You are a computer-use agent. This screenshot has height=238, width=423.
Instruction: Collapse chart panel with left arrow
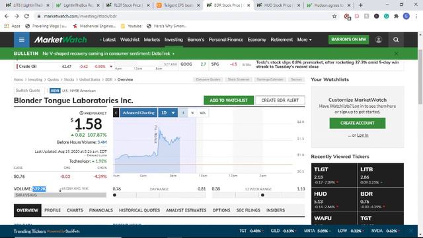click(116, 113)
